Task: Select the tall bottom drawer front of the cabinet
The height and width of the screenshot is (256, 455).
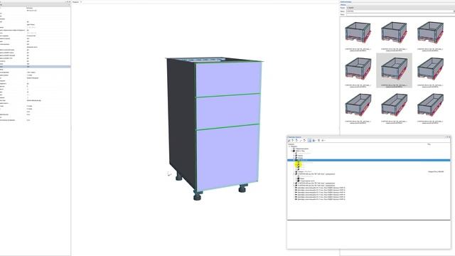Action: [x=227, y=157]
